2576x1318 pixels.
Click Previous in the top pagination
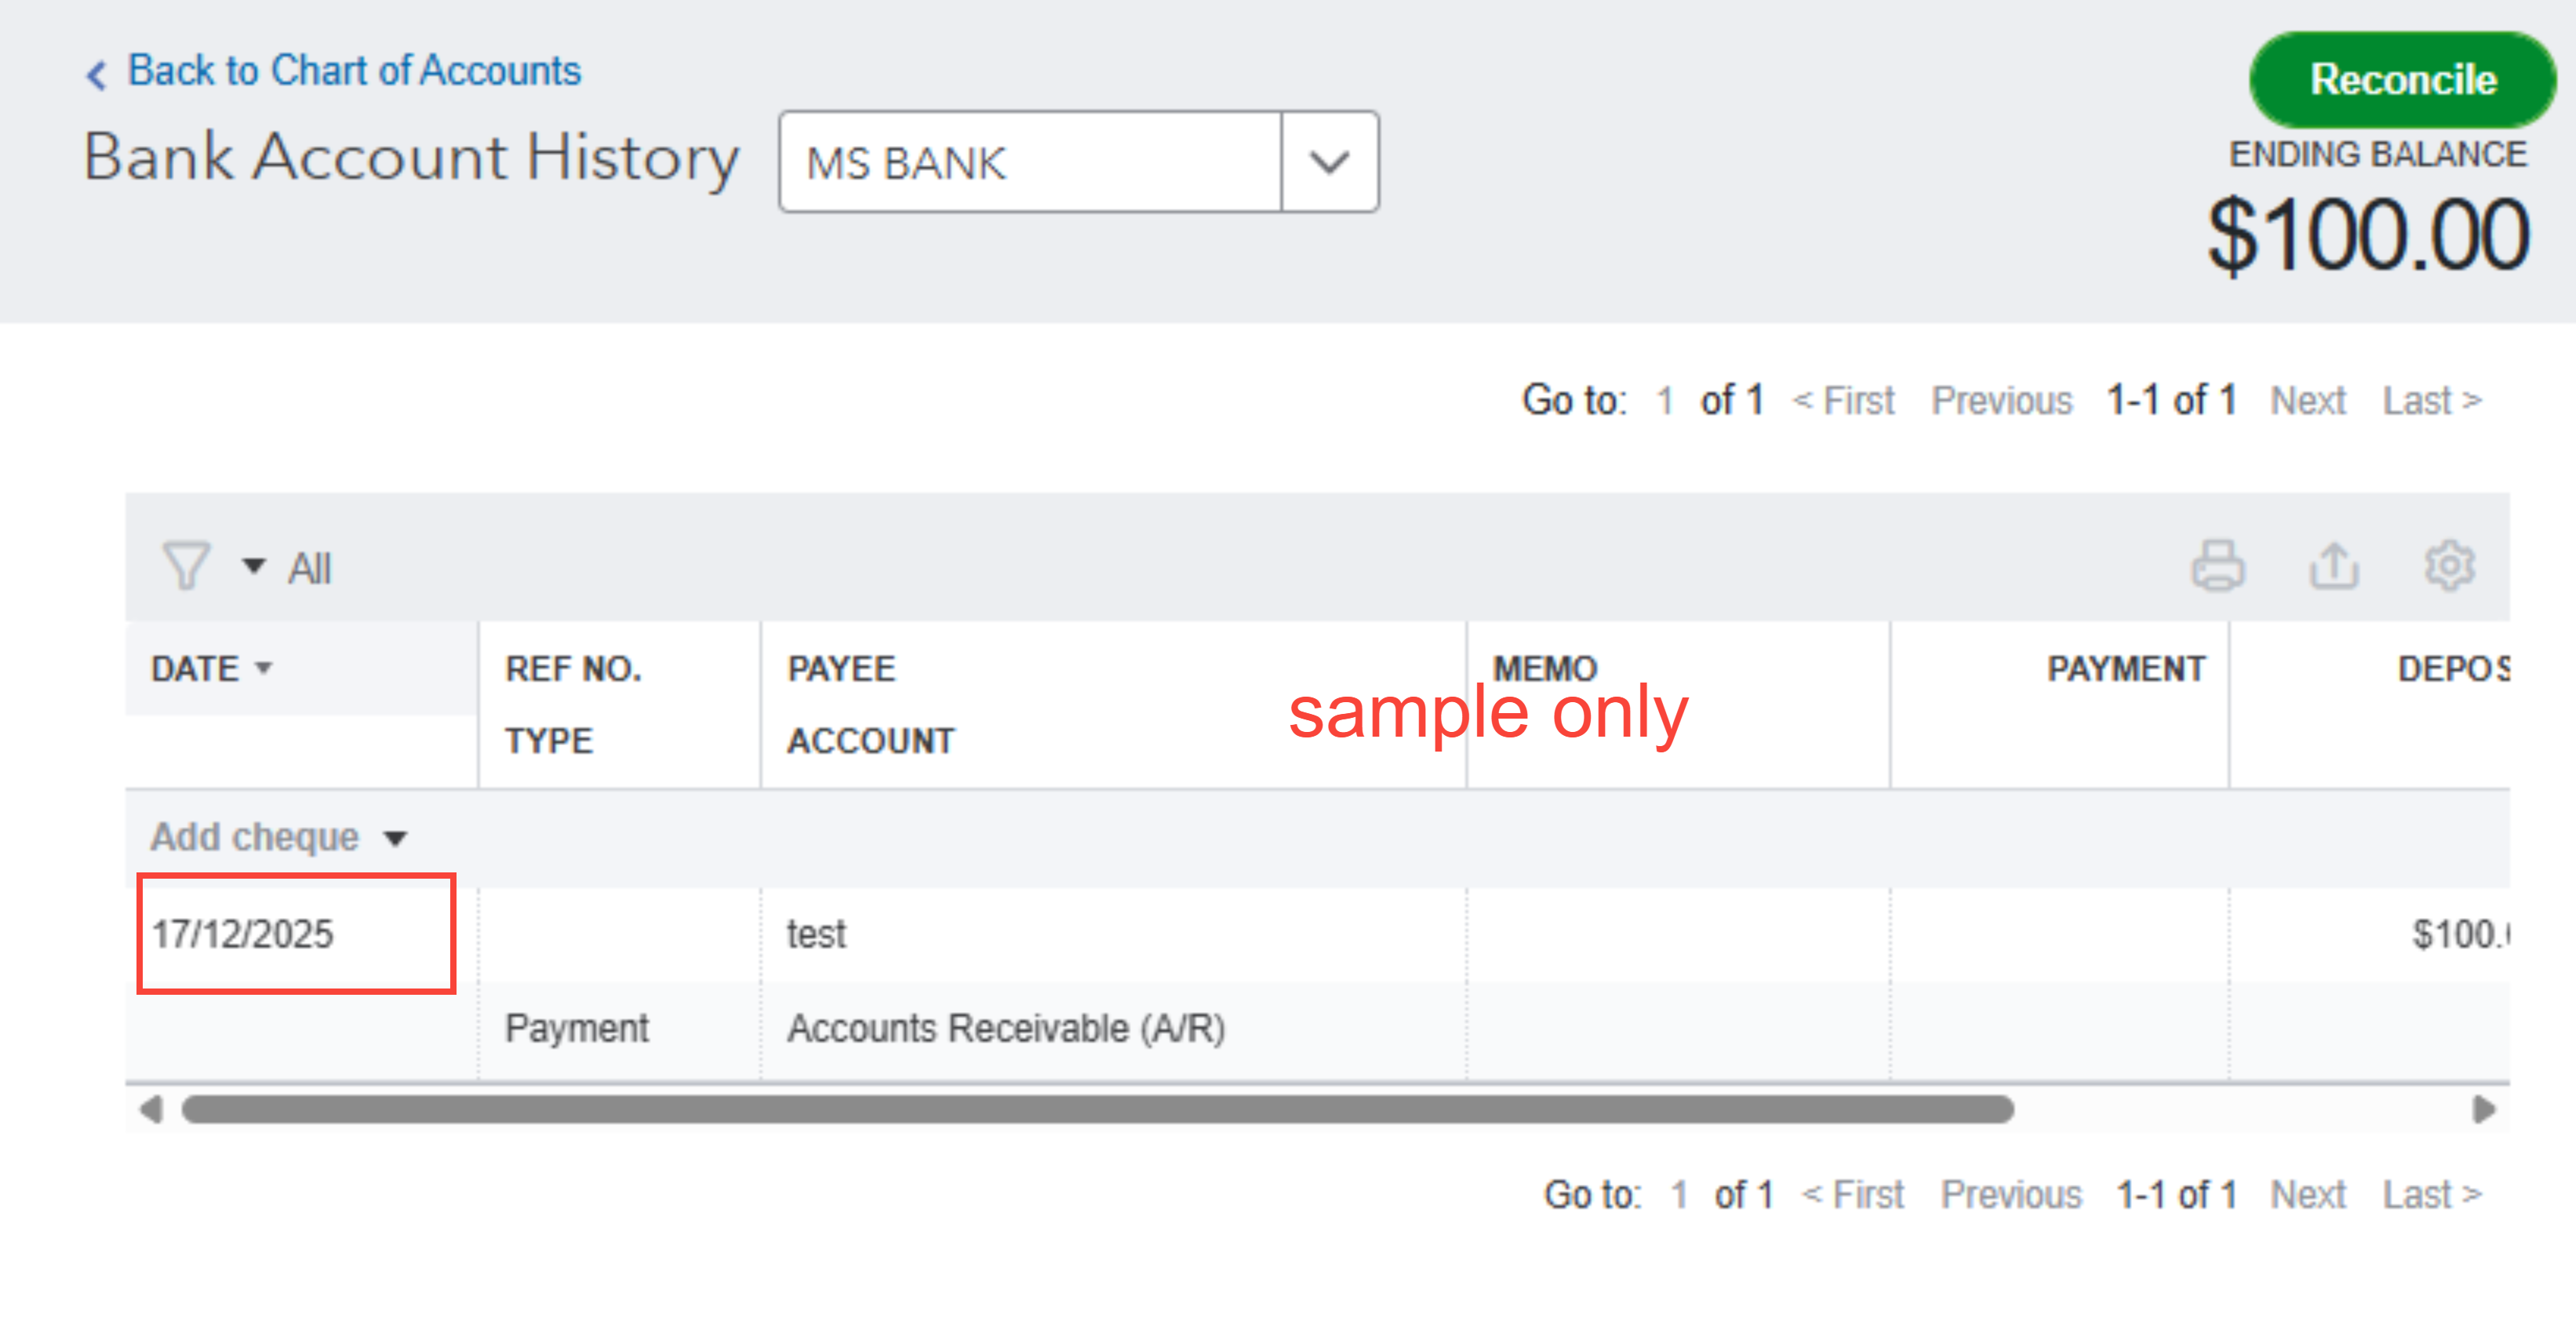click(x=2001, y=401)
